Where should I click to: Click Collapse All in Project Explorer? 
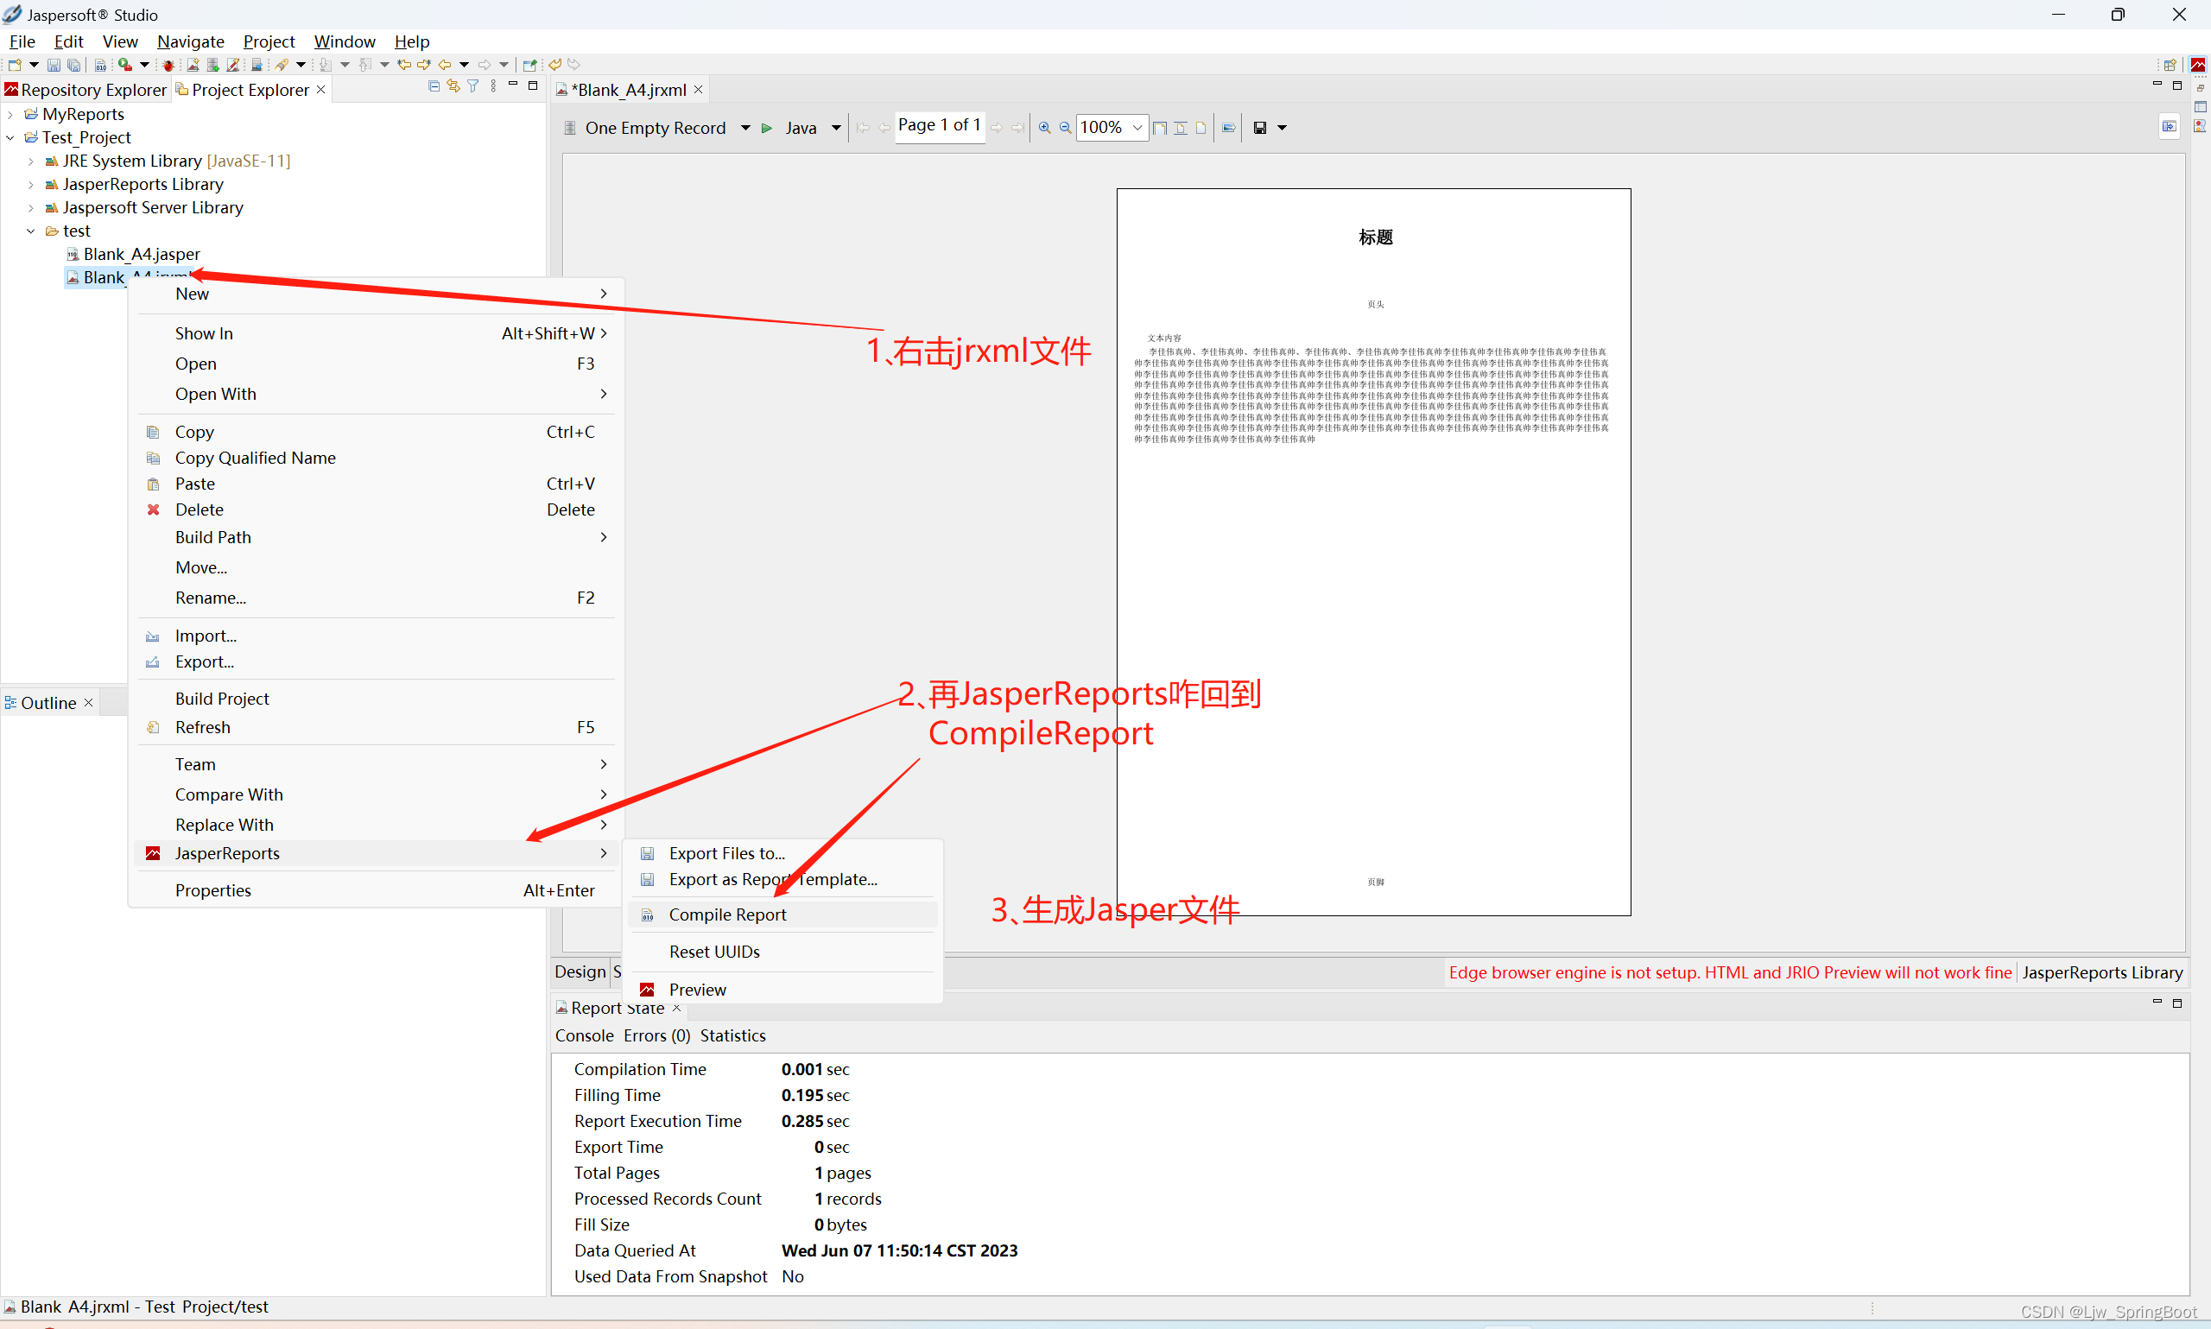click(x=434, y=86)
